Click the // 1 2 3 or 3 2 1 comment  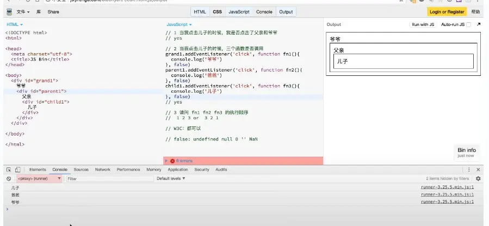coord(192,118)
